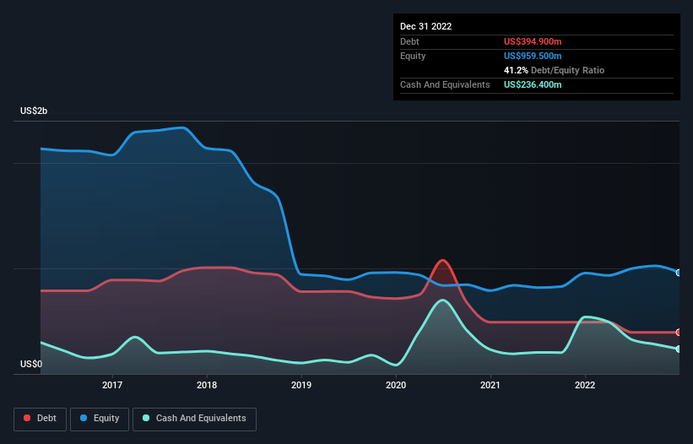The height and width of the screenshot is (444, 693).
Task: Click the US$0 y-axis label
Action: (31, 364)
